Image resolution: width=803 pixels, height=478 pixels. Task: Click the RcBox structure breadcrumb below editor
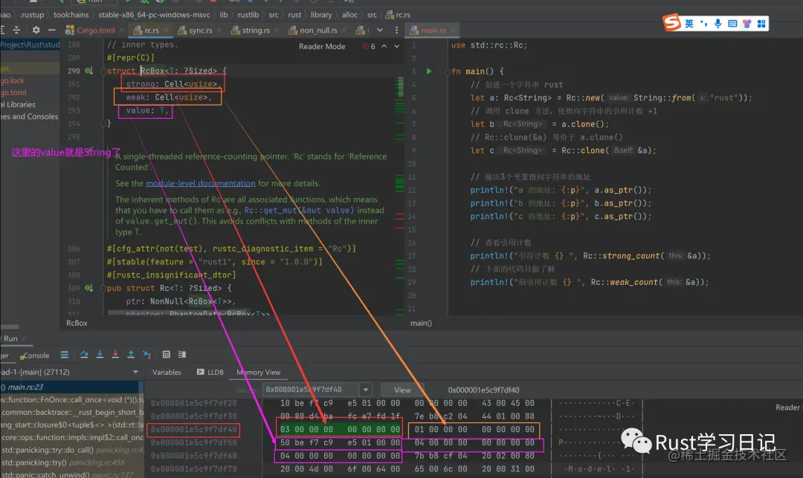pyautogui.click(x=77, y=323)
